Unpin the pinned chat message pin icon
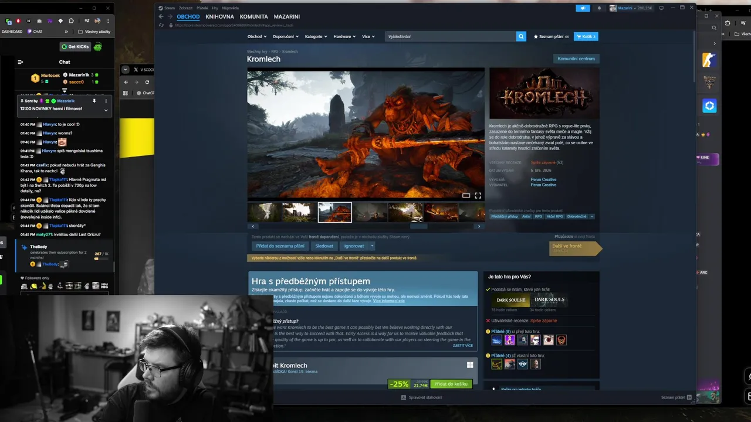The height and width of the screenshot is (422, 751). pyautogui.click(x=94, y=101)
